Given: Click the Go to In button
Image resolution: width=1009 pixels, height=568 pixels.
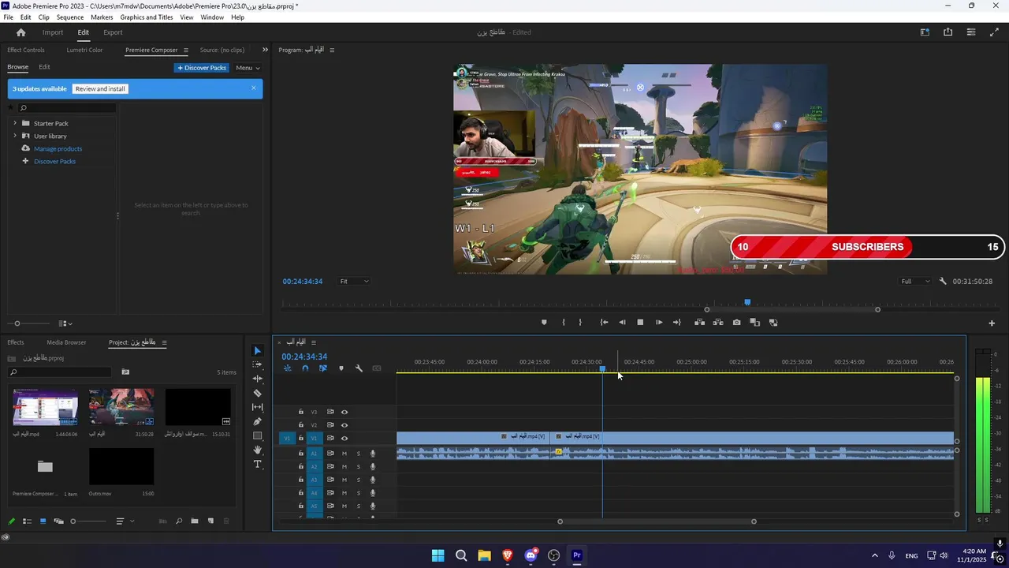Looking at the screenshot, I should (x=604, y=322).
